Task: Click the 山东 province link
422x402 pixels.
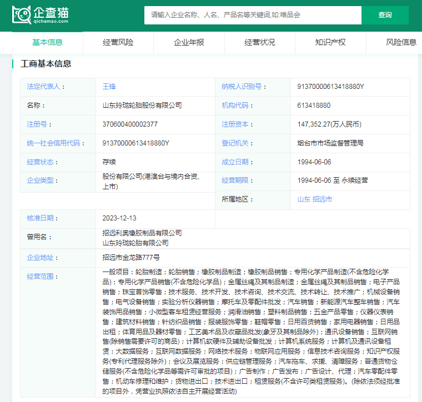Action: coord(303,199)
